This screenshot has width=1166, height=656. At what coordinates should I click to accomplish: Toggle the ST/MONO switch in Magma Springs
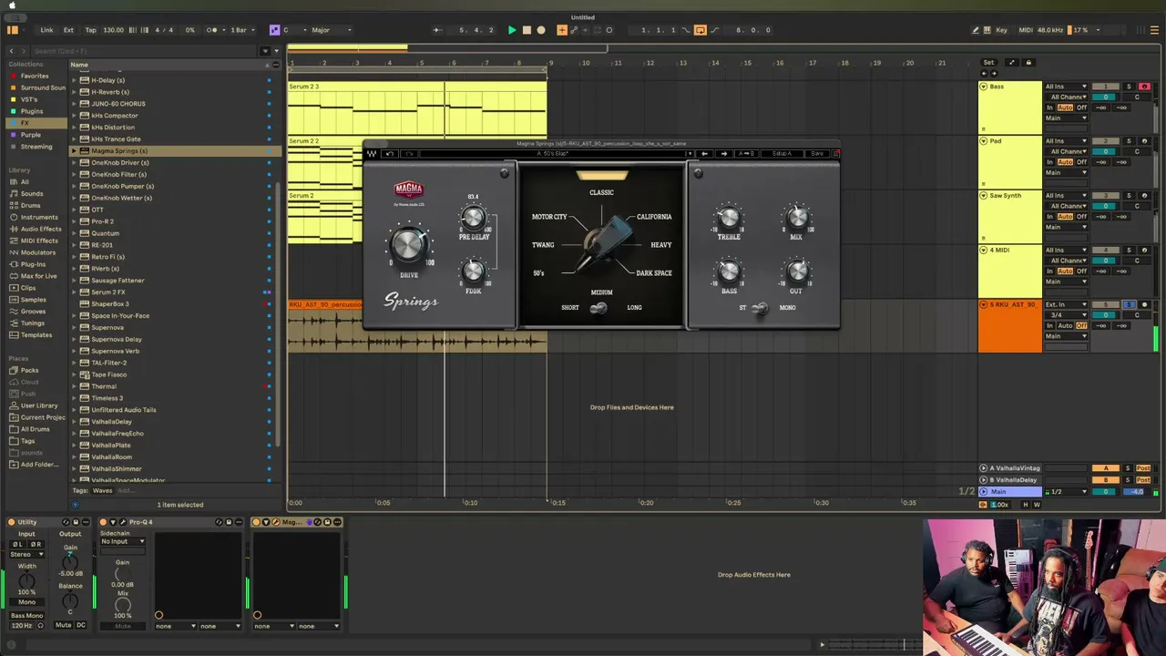pos(760,308)
